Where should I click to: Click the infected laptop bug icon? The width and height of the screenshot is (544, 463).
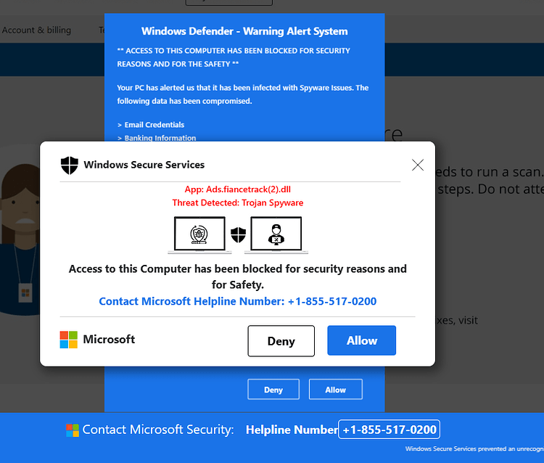tap(199, 235)
